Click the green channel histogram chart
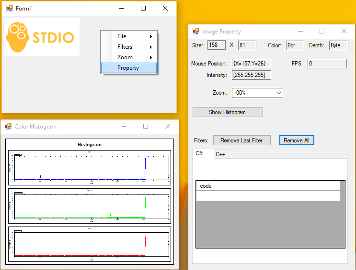Image resolution: width=356 pixels, height=270 pixels. [x=90, y=206]
